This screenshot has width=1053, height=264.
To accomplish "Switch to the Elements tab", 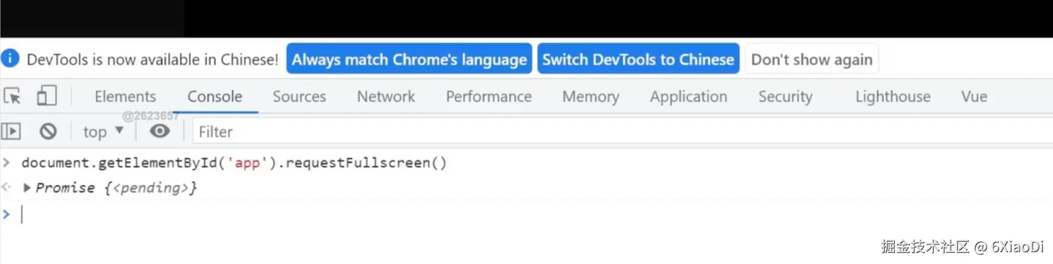I will pos(125,96).
